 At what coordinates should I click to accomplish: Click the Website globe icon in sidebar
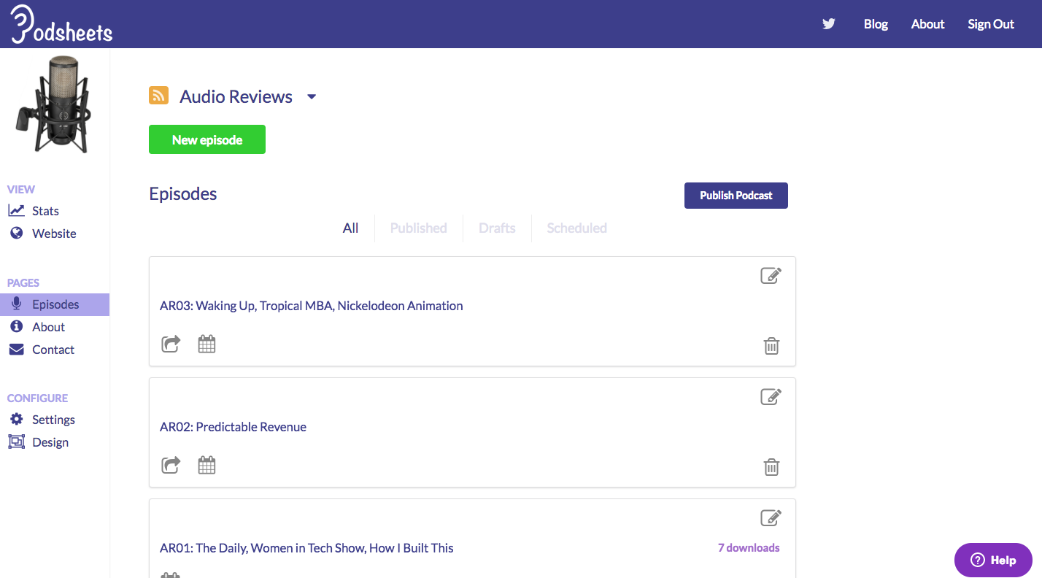(x=16, y=234)
